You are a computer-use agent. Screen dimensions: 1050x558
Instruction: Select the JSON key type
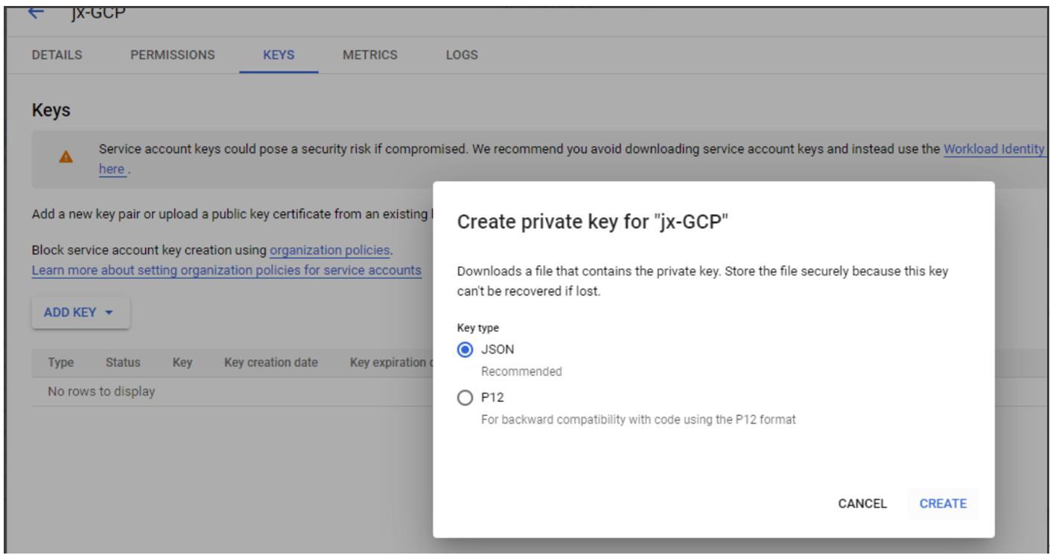tap(464, 349)
